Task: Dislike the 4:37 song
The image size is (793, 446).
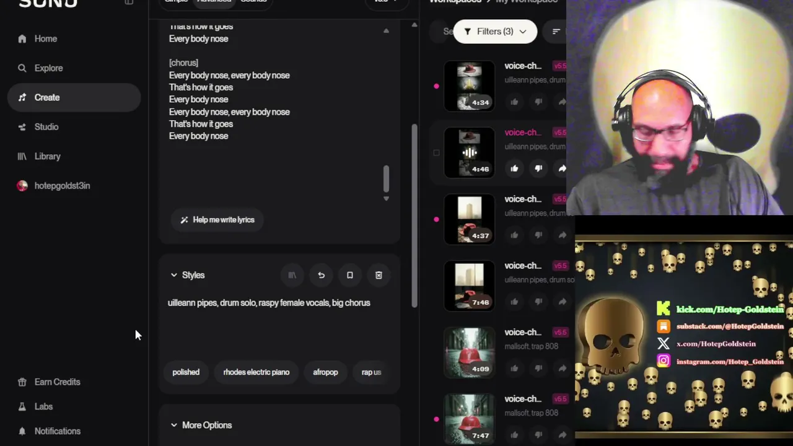Action: 538,235
